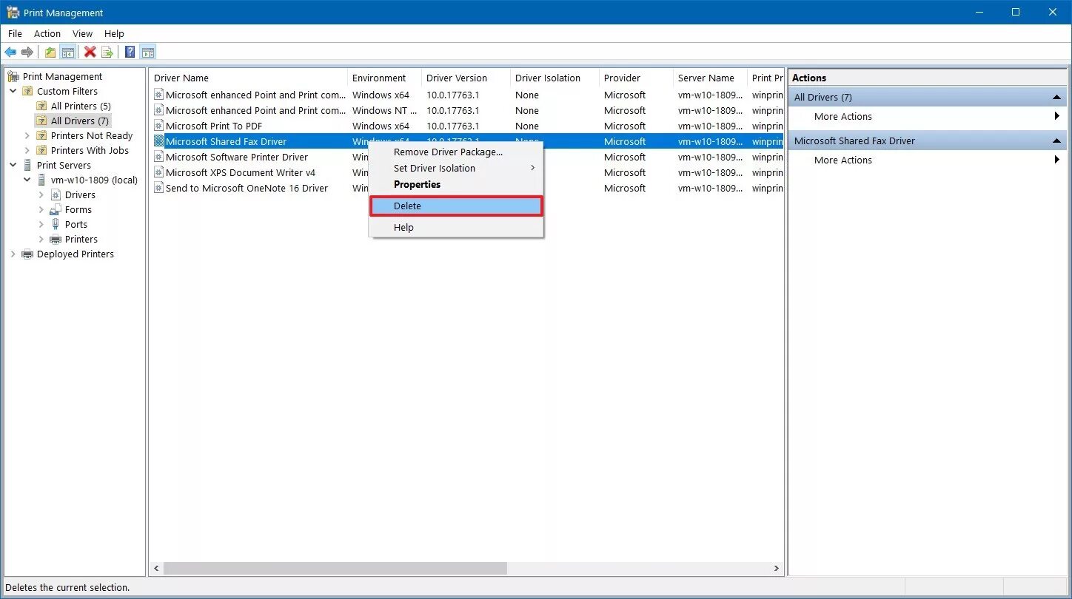Expand the Printers With Jobs node
Image resolution: width=1072 pixels, height=599 pixels.
coord(27,150)
